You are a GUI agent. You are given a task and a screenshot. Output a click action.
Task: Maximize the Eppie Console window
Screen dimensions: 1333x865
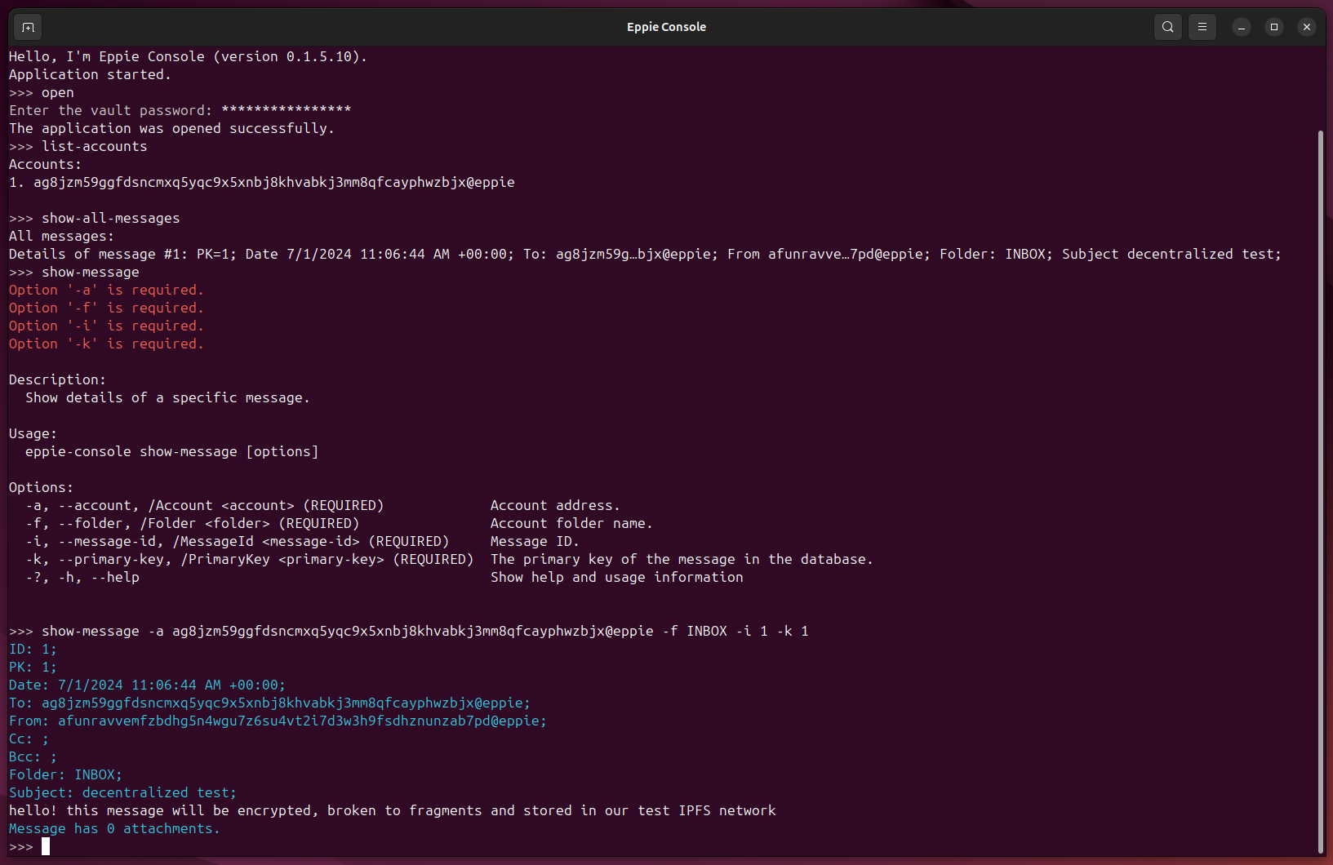point(1274,27)
